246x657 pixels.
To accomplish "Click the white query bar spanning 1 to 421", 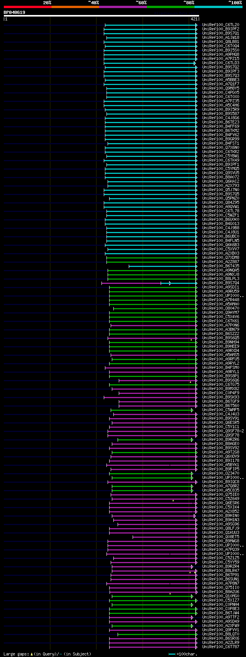I will tap(101, 16).
